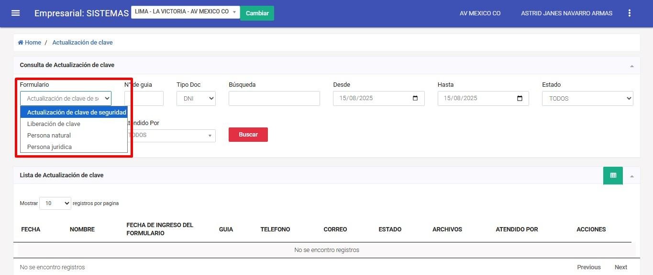Pick 'Persona juridica' form option
The height and width of the screenshot is (275, 653).
coord(49,147)
